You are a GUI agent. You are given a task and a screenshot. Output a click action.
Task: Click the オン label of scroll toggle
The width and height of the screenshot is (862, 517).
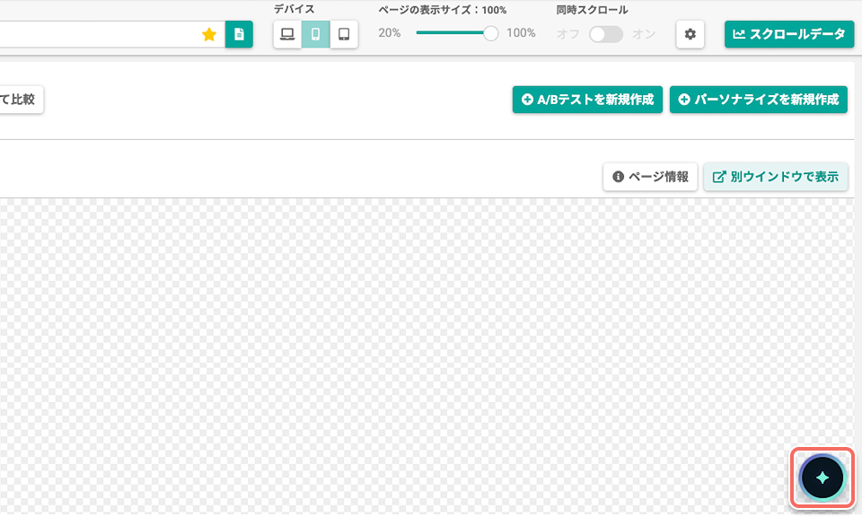[643, 34]
